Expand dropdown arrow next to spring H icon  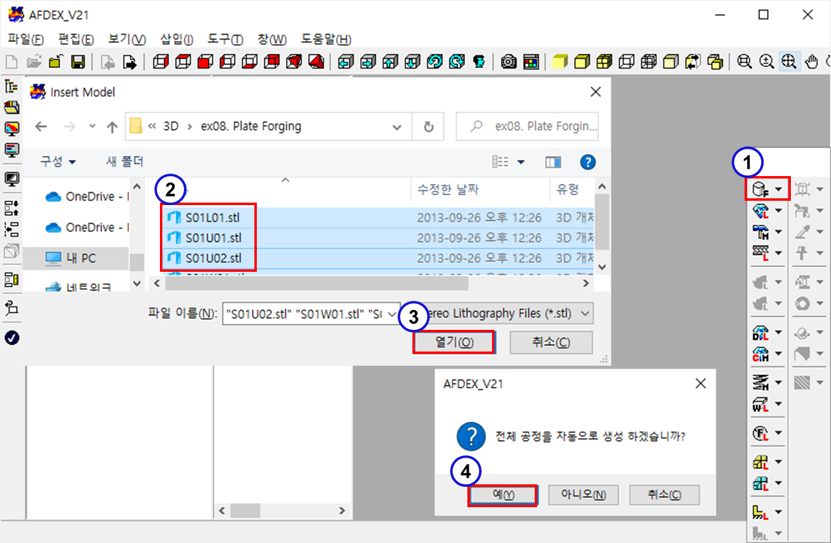pos(778,383)
